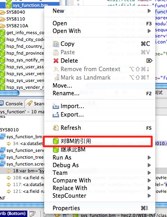Image resolution: width=167 pixels, height=217 pixels.
Task: Expand the Run As submenu arrow
Action: click(149, 158)
